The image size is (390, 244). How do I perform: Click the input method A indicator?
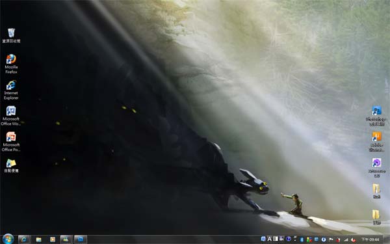click(x=269, y=239)
